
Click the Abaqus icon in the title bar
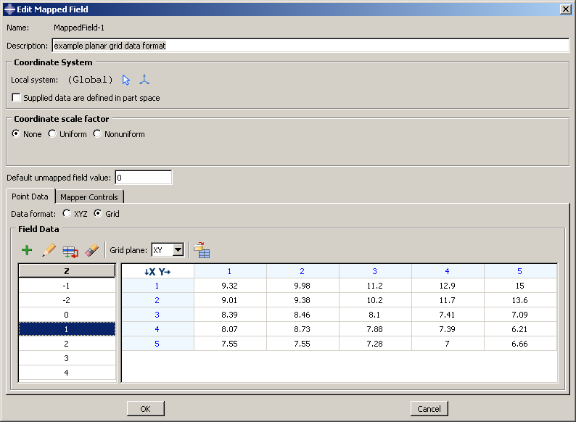coord(9,9)
